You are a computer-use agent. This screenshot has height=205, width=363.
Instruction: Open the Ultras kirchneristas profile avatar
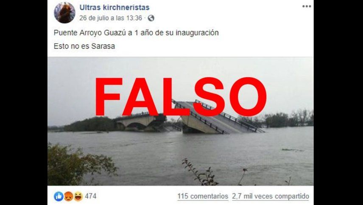coord(64,13)
